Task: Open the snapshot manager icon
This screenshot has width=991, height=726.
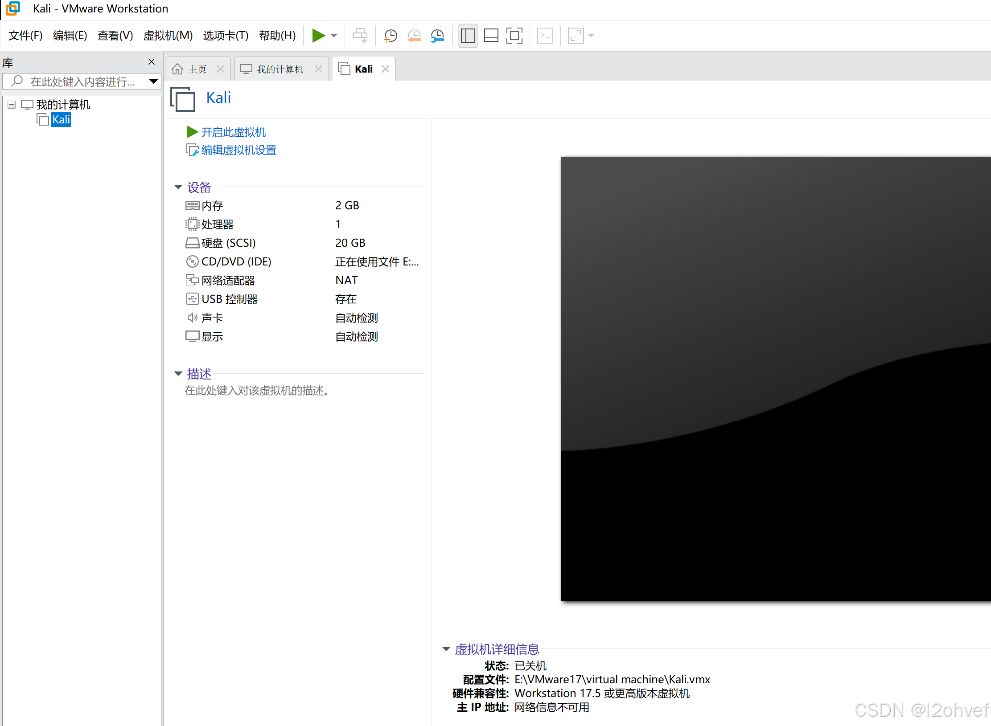Action: point(437,36)
